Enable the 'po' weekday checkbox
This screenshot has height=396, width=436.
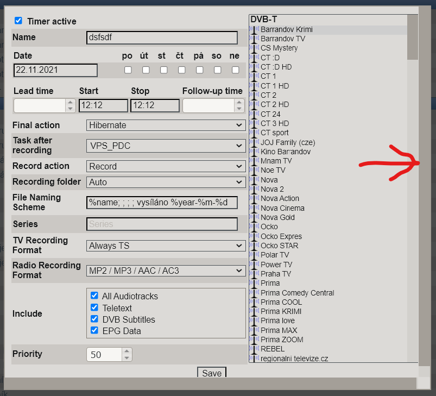[128, 70]
